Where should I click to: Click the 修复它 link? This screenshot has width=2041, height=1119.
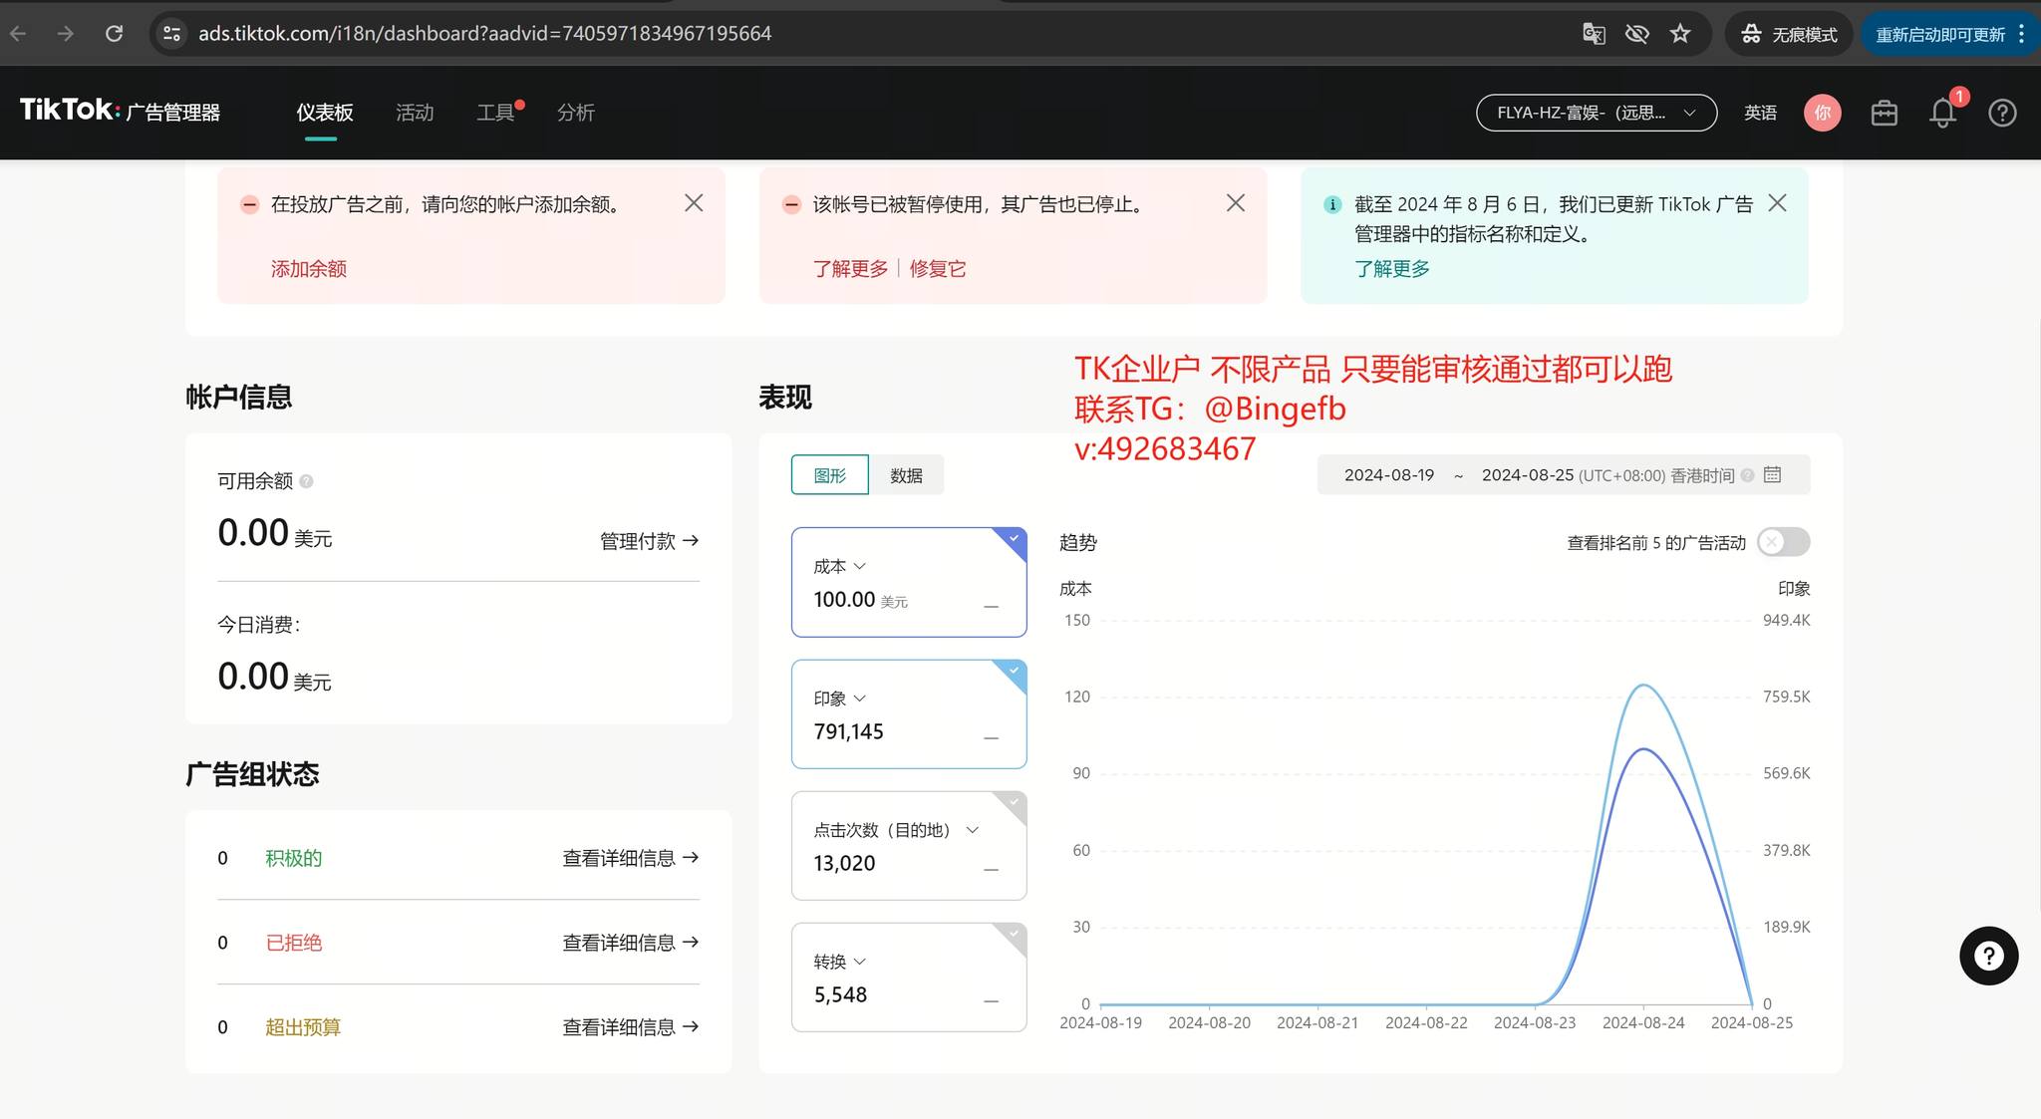click(x=938, y=269)
